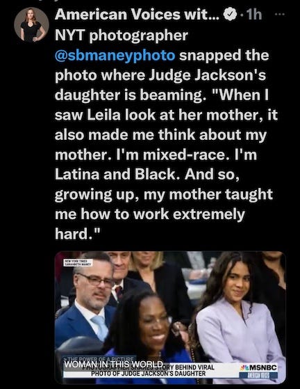Click the verified badge beside account name
Screen dimensions: 300x389
click(x=230, y=15)
